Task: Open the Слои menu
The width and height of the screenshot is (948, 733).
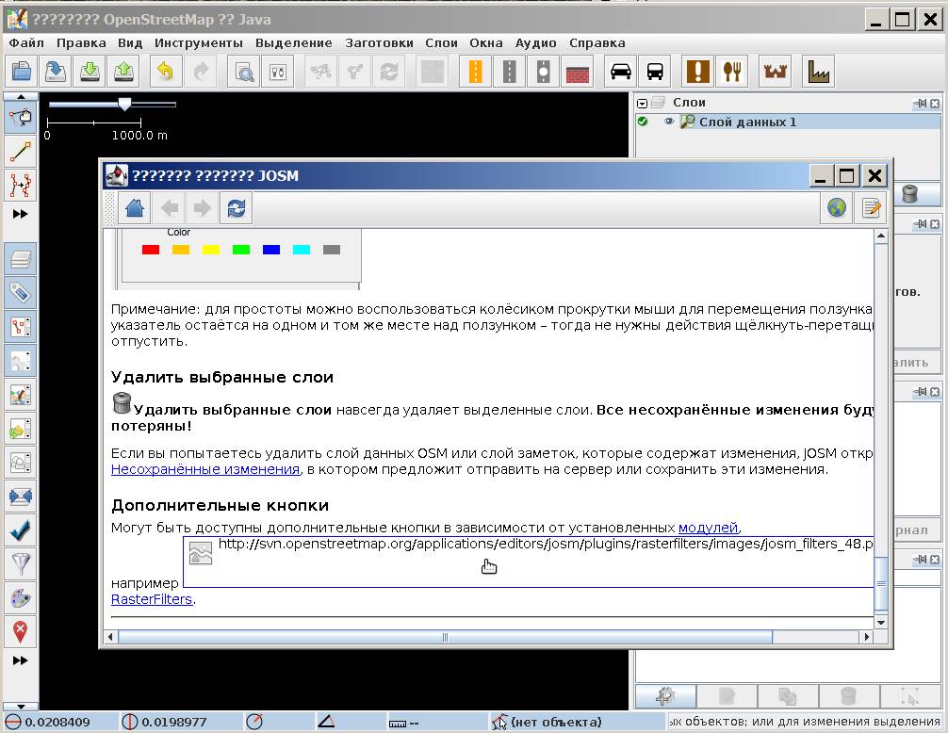Action: pos(441,42)
